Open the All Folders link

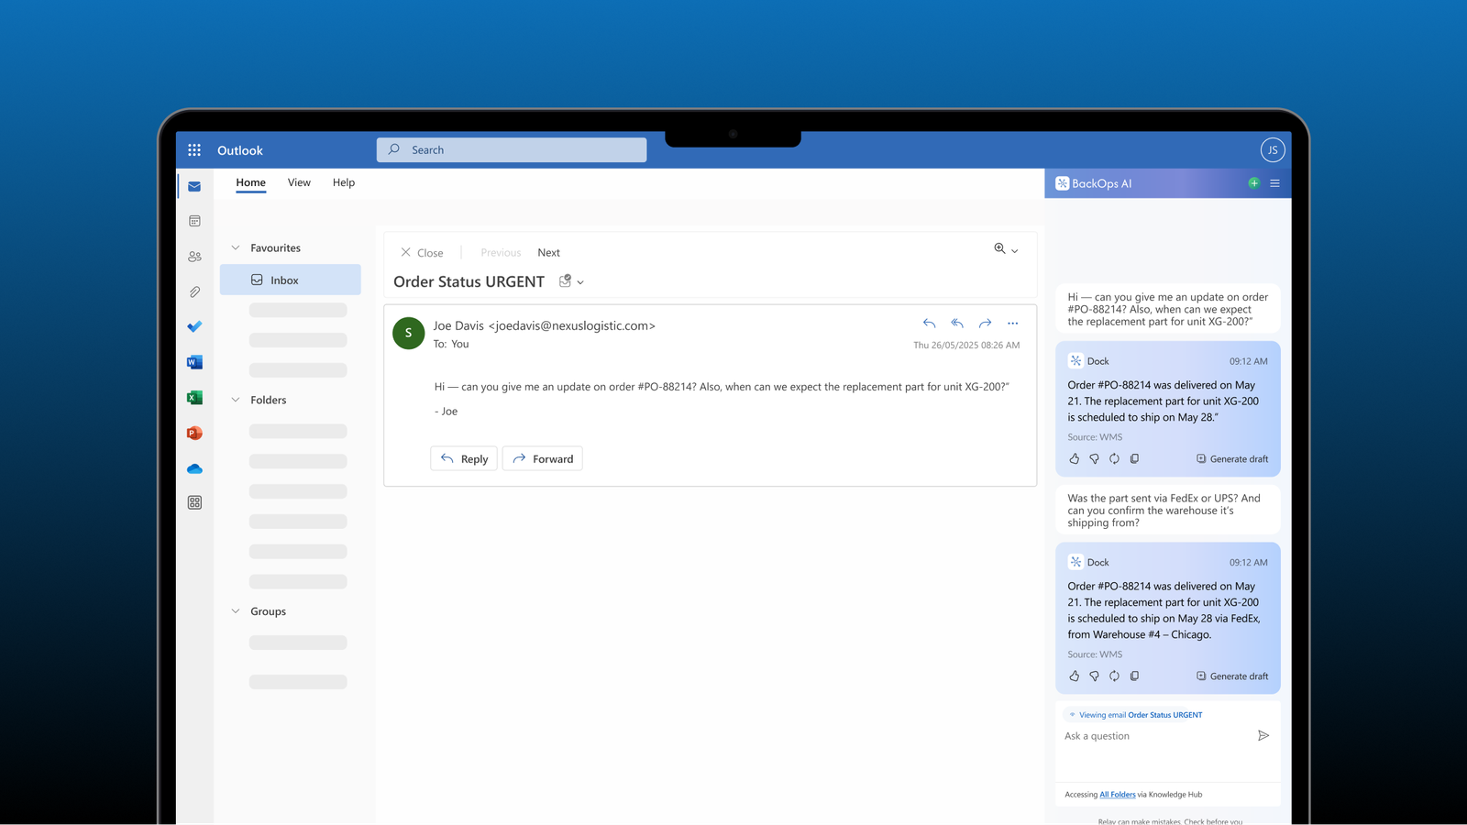pyautogui.click(x=1118, y=795)
